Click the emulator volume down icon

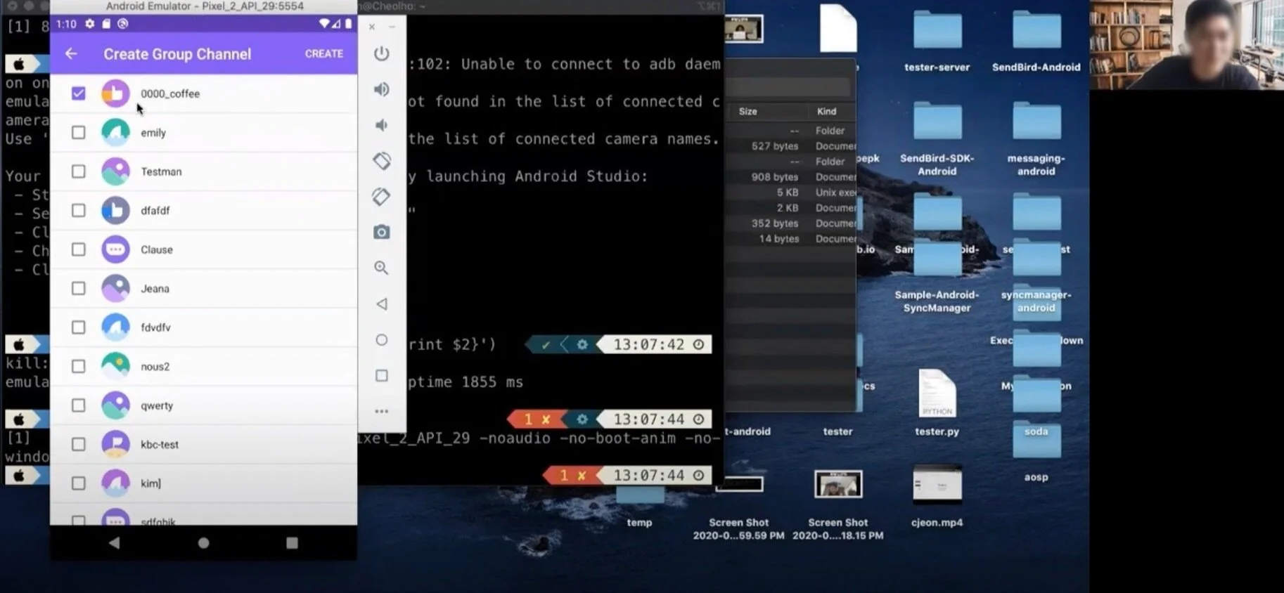(381, 125)
